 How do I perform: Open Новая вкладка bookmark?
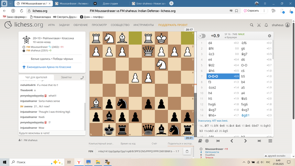tap(41, 17)
